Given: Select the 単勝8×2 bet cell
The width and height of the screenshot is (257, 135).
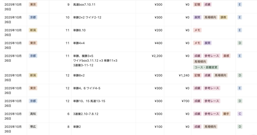Looking at the screenshot, I should 79,75.
